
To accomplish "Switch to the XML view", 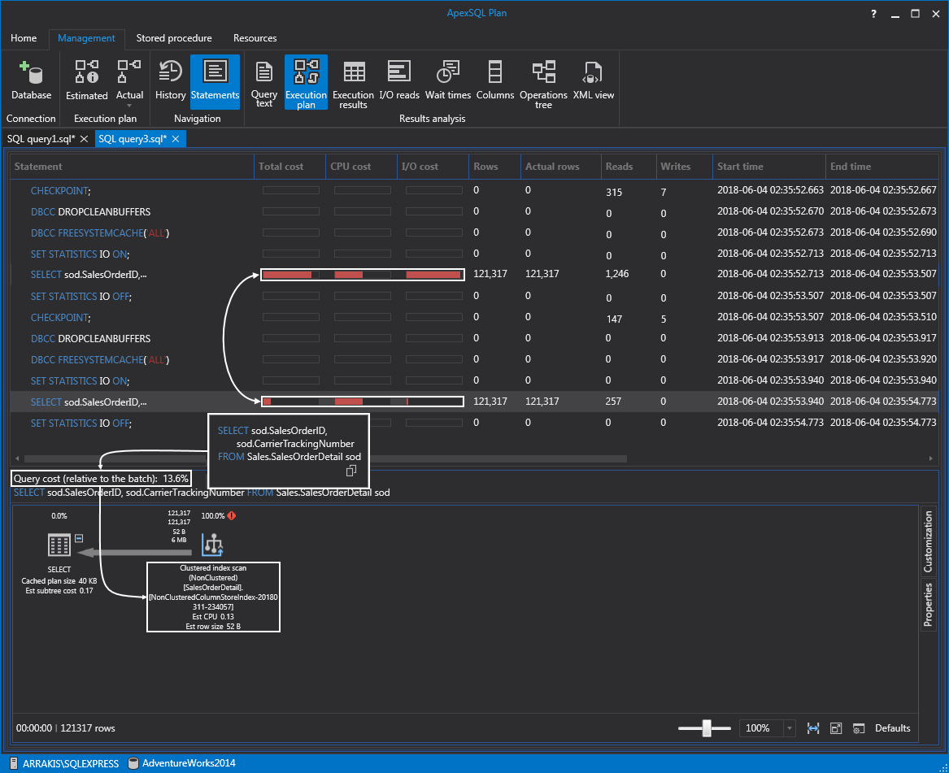I will click(x=593, y=80).
